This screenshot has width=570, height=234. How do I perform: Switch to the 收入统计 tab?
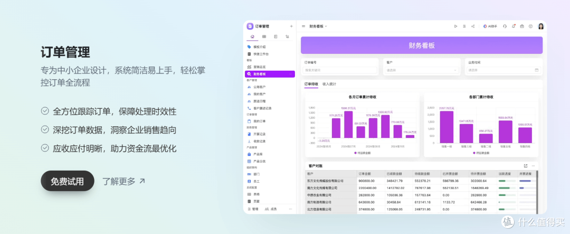coord(329,84)
